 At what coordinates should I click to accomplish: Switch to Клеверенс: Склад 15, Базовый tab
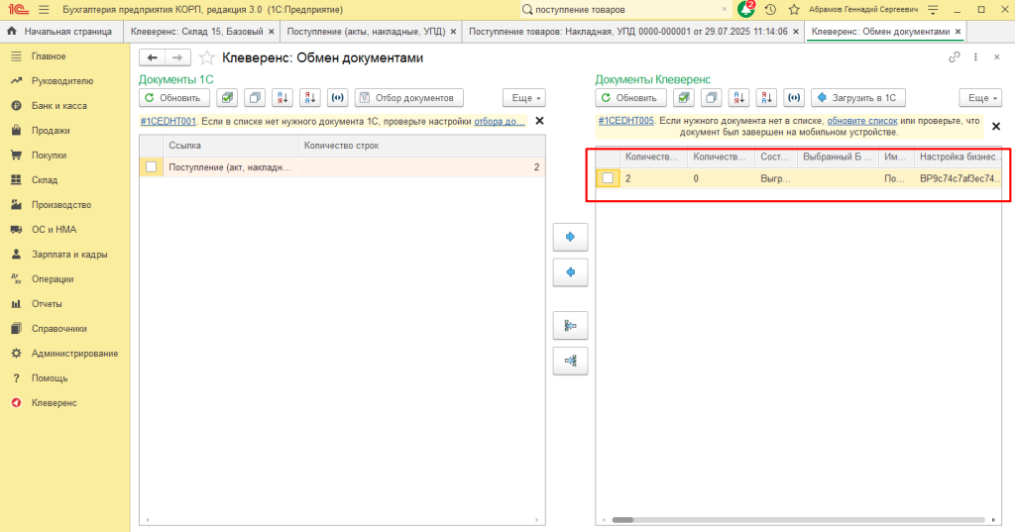pos(196,32)
